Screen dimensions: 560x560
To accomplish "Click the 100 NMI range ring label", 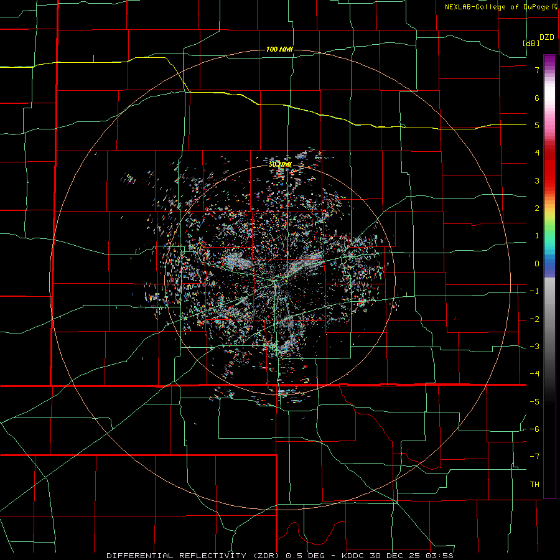I will click(x=279, y=49).
